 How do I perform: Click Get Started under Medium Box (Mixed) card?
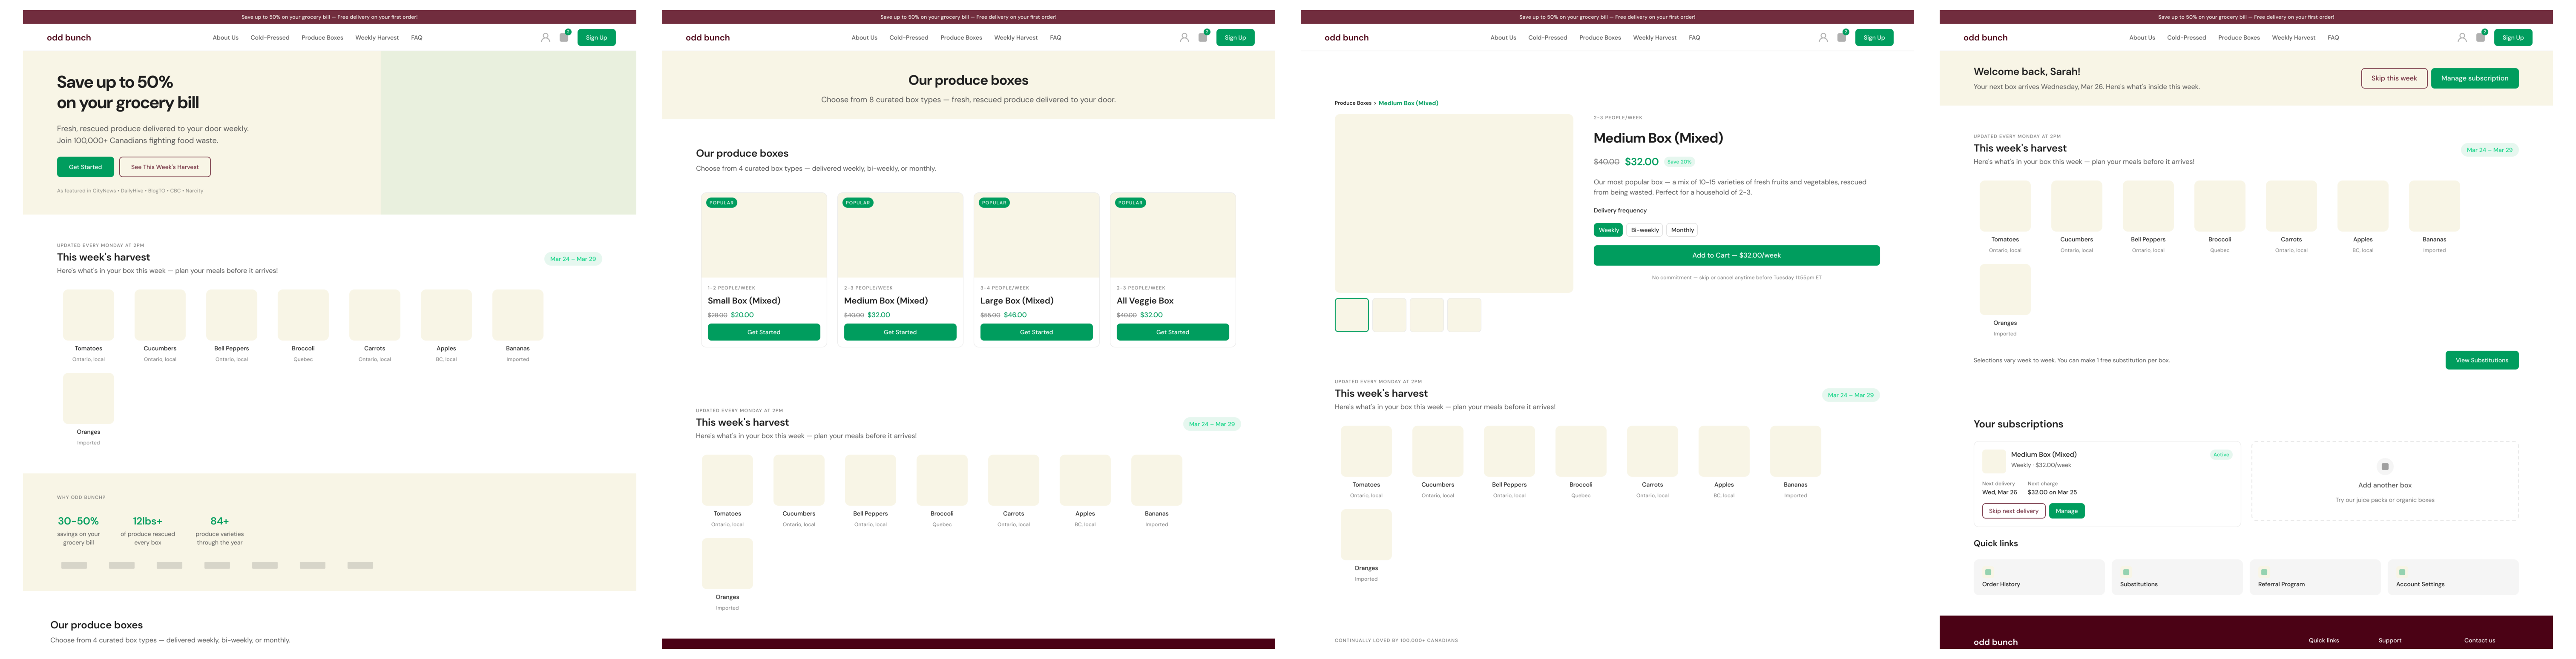(900, 332)
